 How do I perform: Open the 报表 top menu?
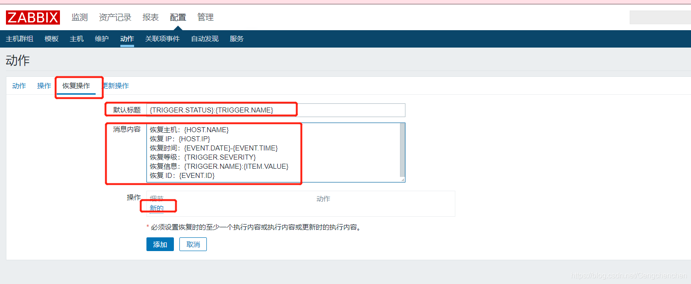151,17
